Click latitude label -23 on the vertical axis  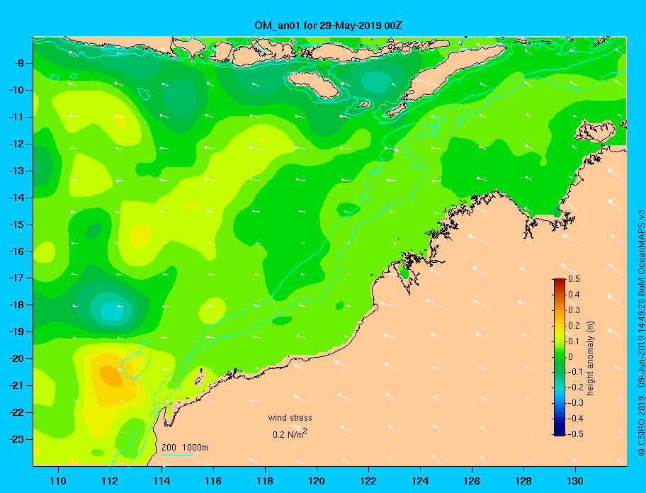coord(16,439)
